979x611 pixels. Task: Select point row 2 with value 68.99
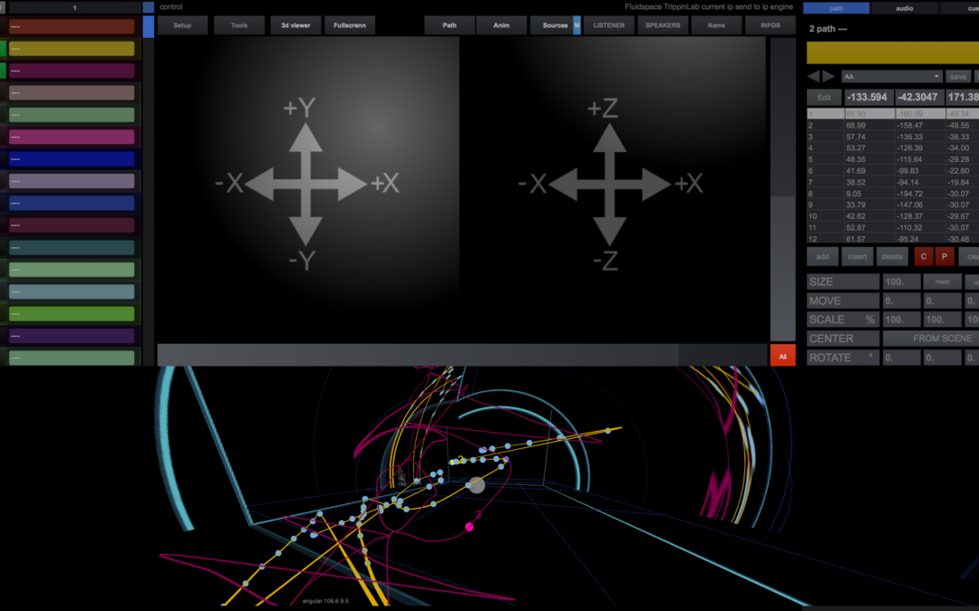coord(893,125)
